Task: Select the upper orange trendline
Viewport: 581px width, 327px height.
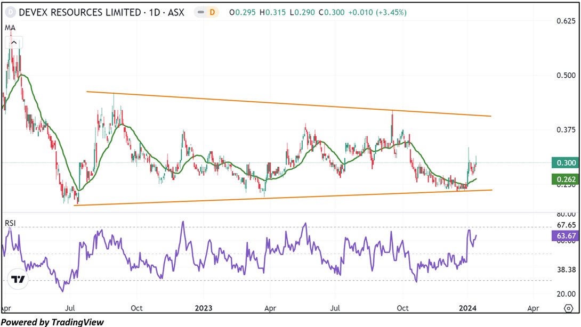Action: tap(288, 104)
